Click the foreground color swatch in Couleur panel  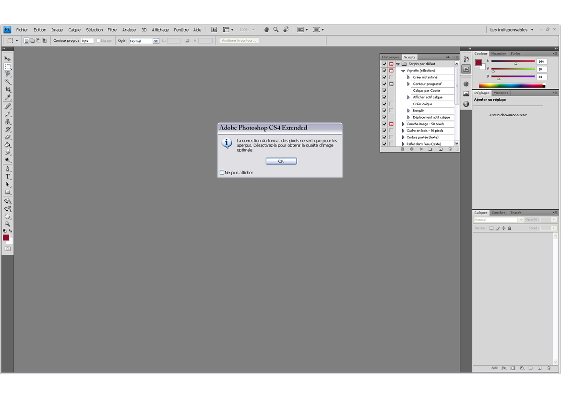click(x=478, y=63)
